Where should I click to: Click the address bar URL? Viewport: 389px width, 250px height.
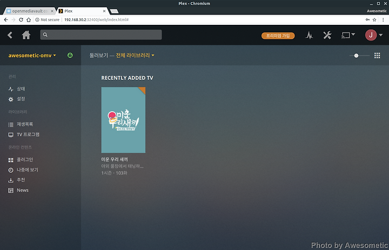click(x=97, y=19)
